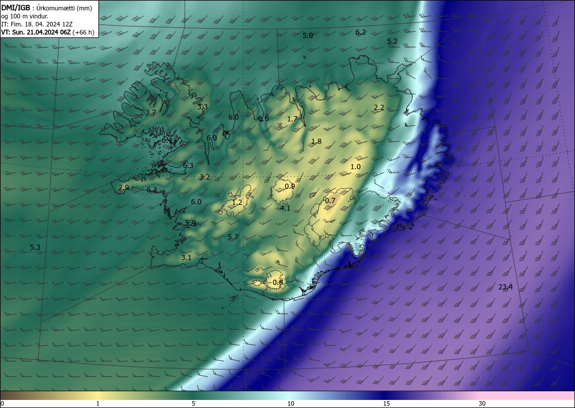This screenshot has width=575, height=408.
Task: Click the 5.9 precipitation value
Action: click(190, 223)
